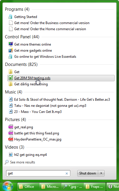Viewport: 119px width, 191px height.
Task: Expand the Documents (825) results header
Action: point(21,64)
